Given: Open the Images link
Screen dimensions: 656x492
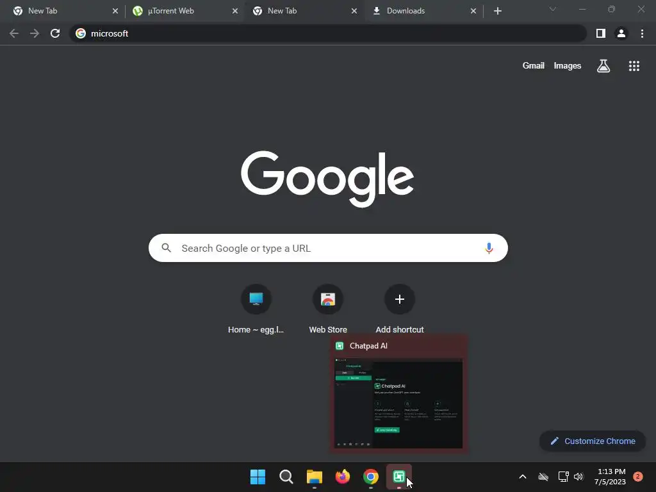Looking at the screenshot, I should pos(568,66).
